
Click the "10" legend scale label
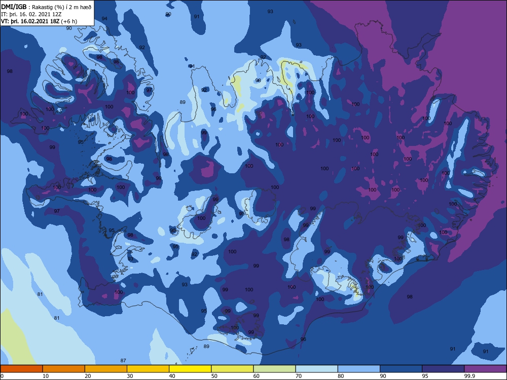46,376
